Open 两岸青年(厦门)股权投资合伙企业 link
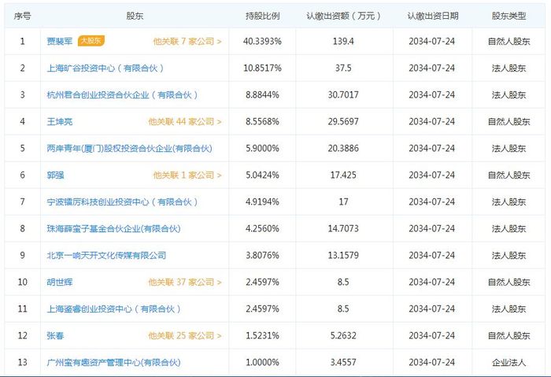This screenshot has width=551, height=377. 129,148
